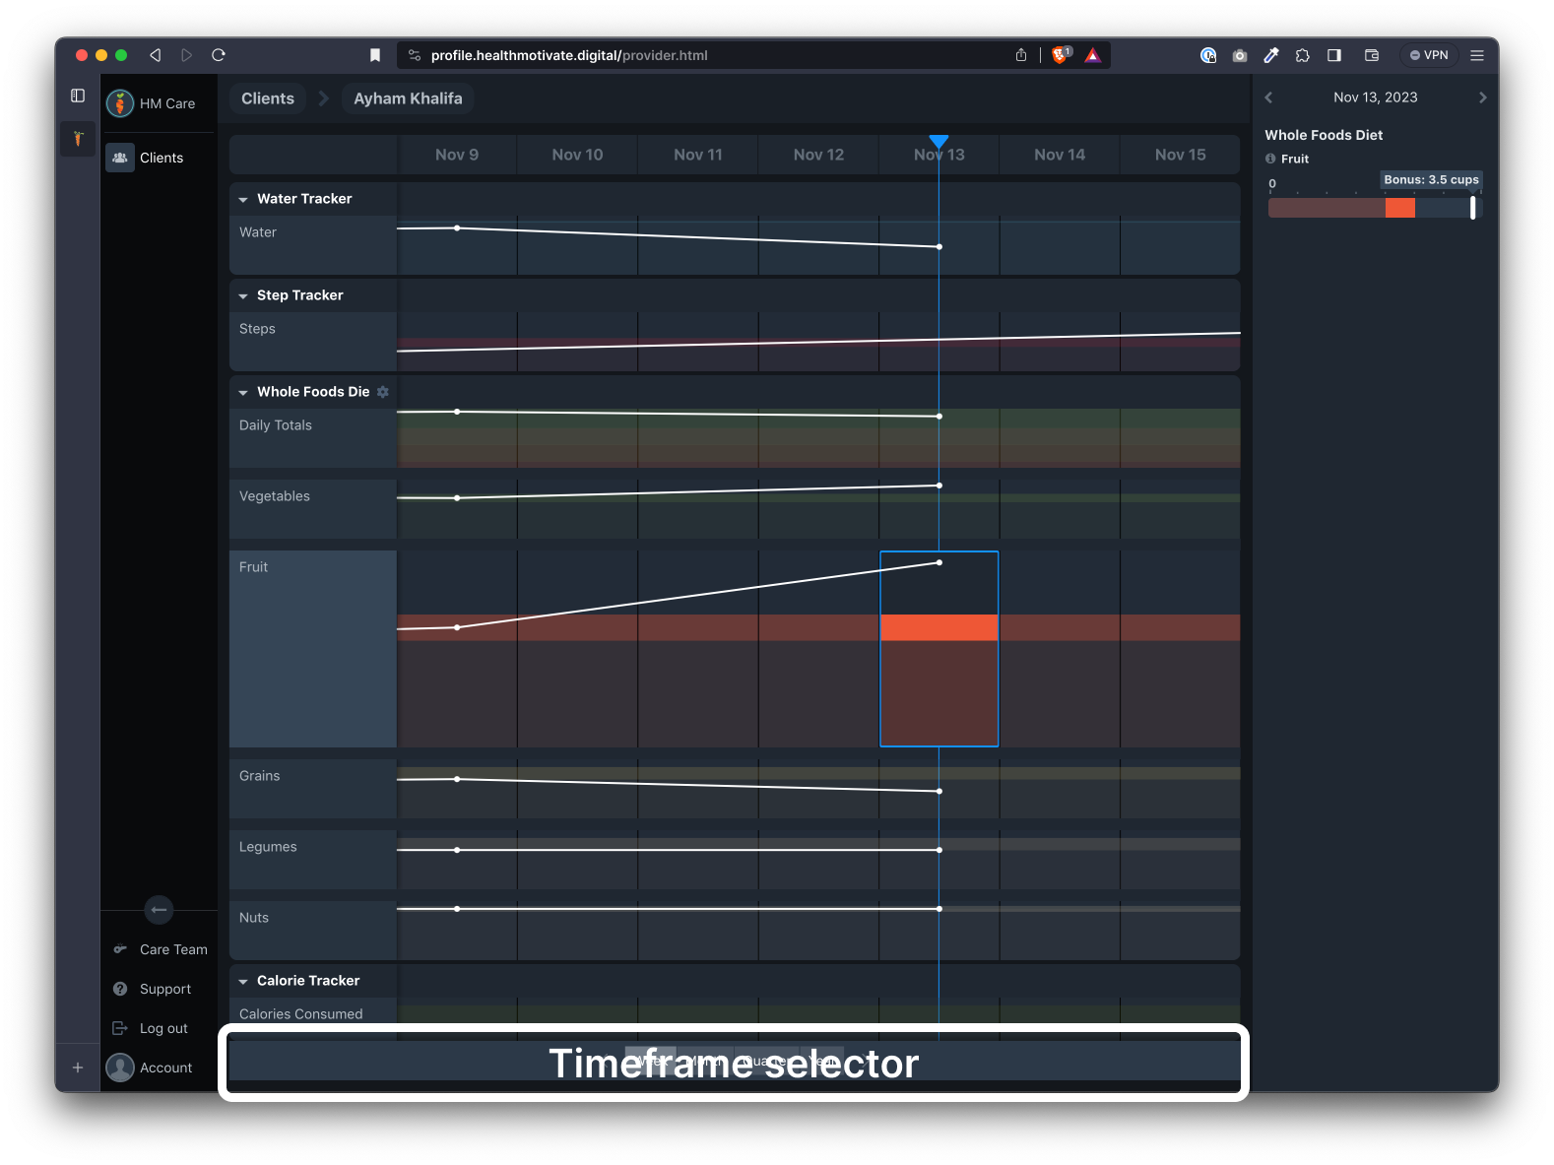Collapse the Step Tracker section
1554x1165 pixels.
[243, 295]
